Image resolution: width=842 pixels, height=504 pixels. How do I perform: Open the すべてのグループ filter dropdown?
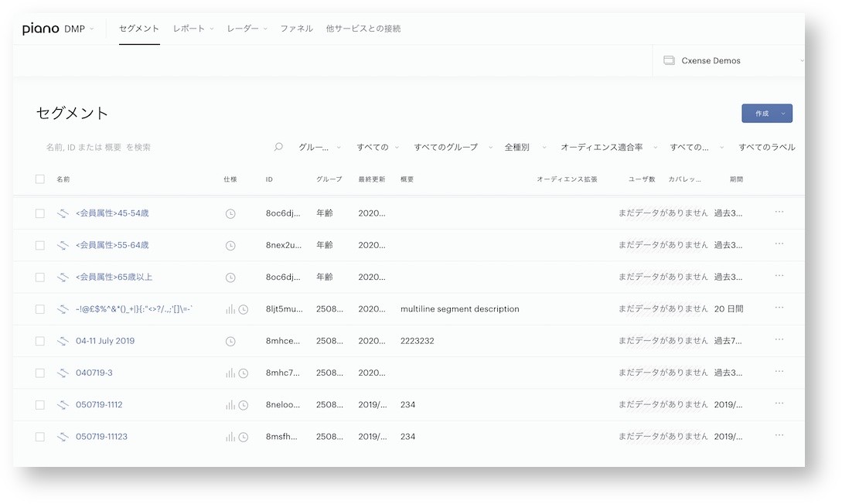(452, 147)
